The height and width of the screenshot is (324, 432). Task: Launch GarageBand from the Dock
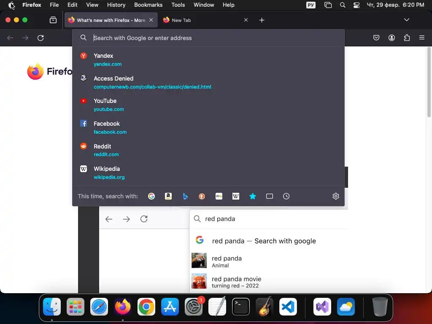pyautogui.click(x=265, y=307)
